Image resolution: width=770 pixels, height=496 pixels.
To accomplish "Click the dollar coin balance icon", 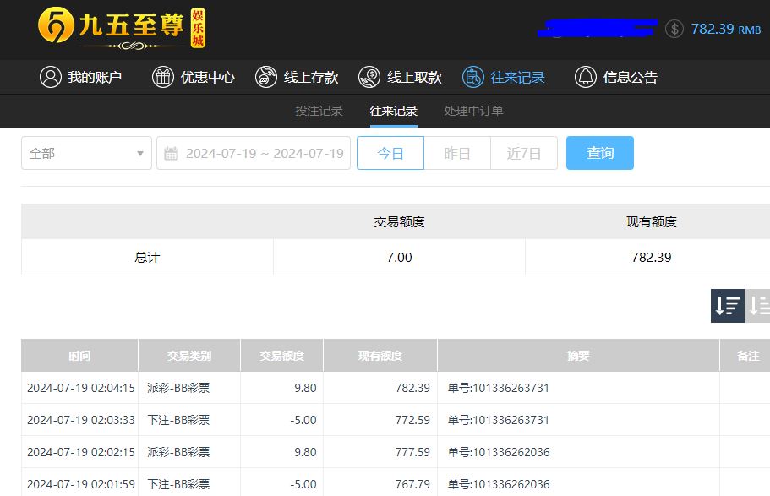I will (674, 29).
